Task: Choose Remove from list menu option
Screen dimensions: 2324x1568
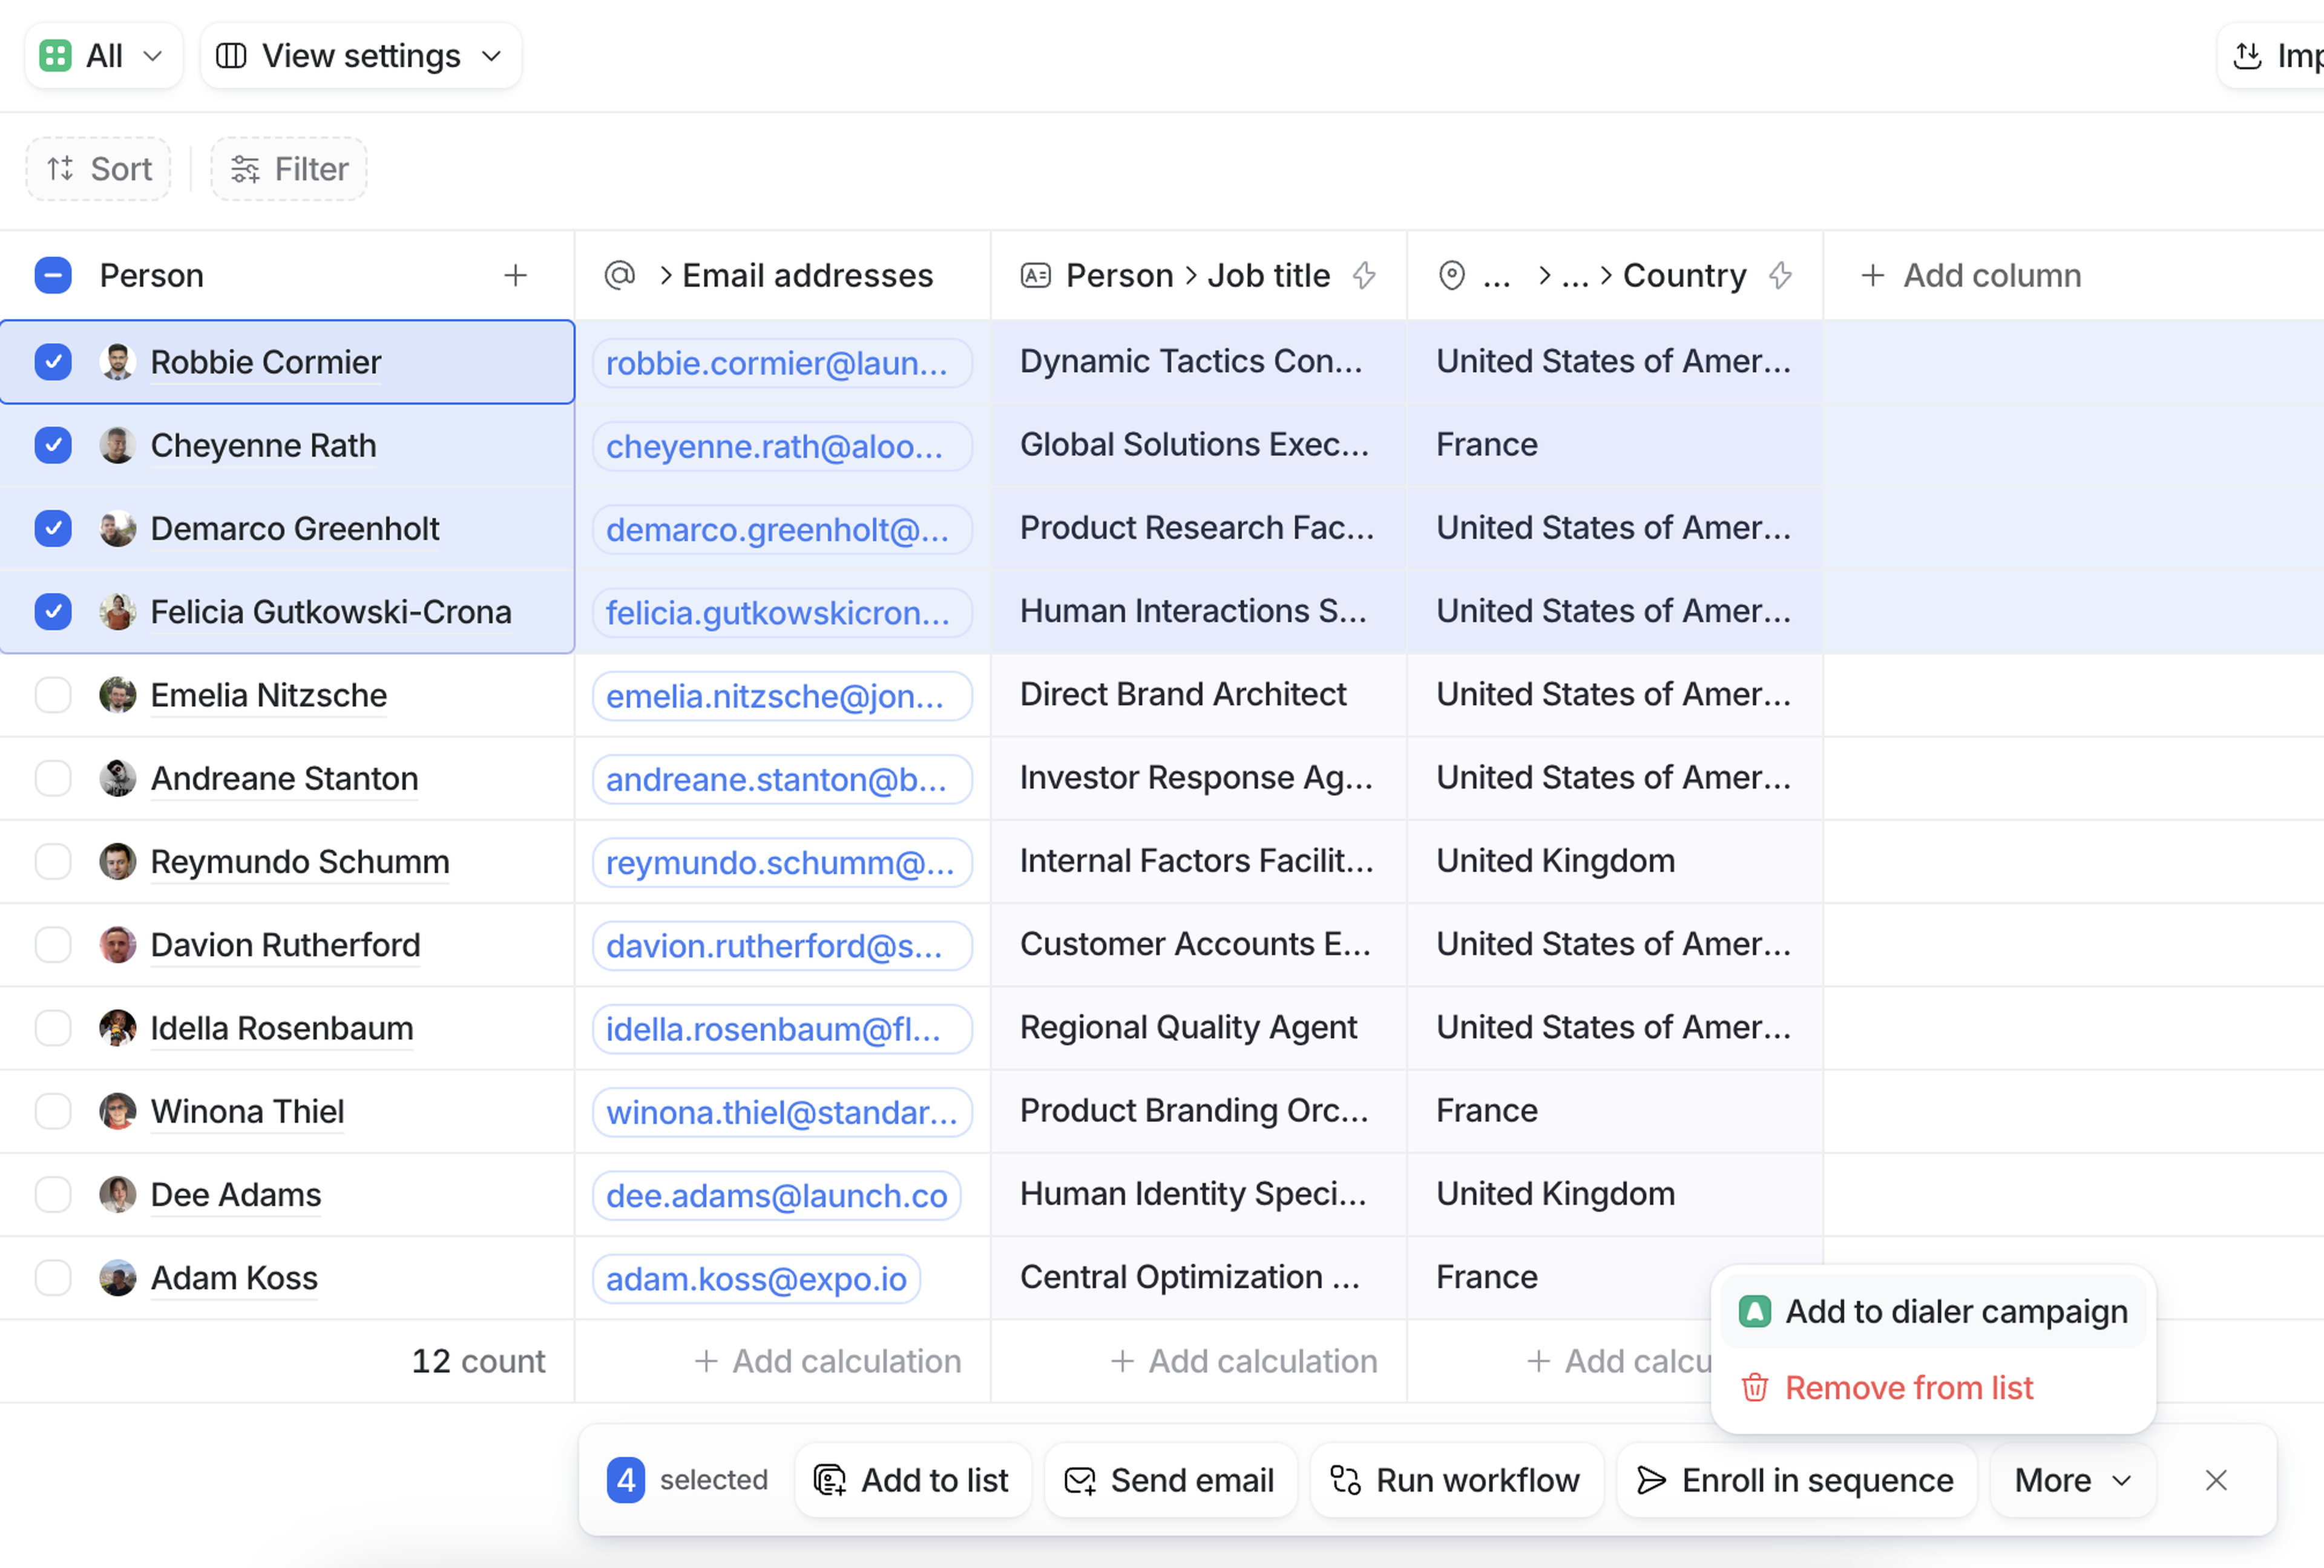Action: pos(1908,1388)
